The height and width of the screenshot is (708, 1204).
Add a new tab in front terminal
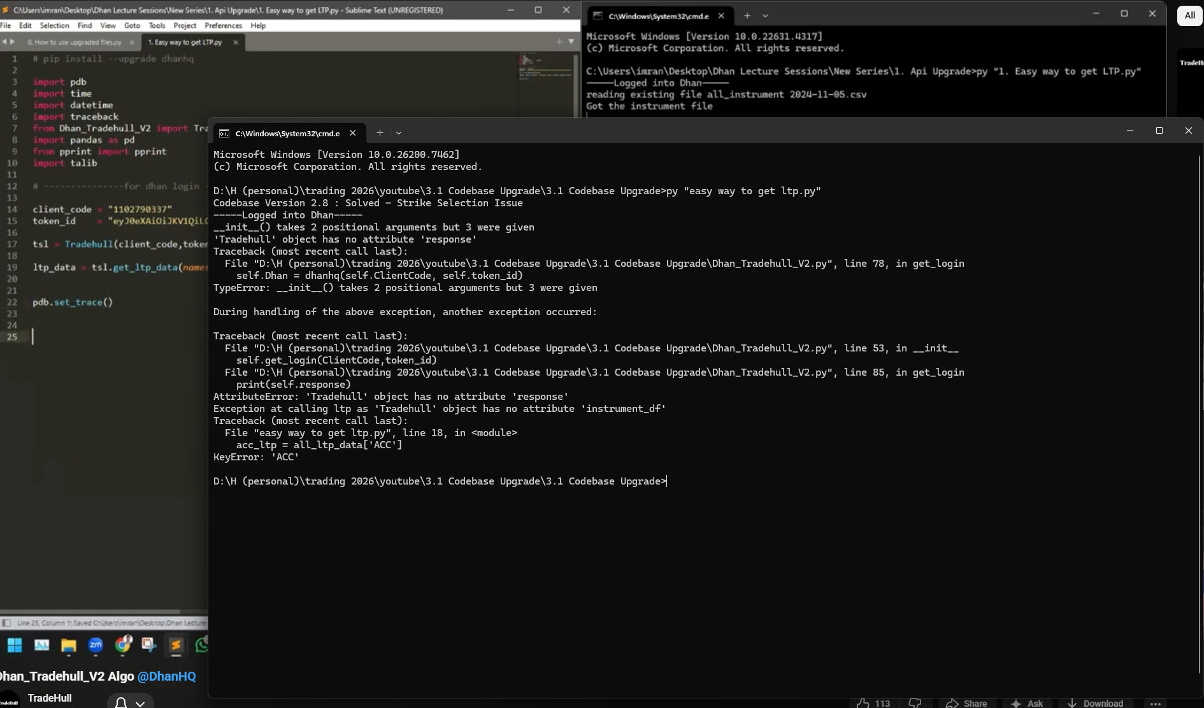tap(380, 133)
